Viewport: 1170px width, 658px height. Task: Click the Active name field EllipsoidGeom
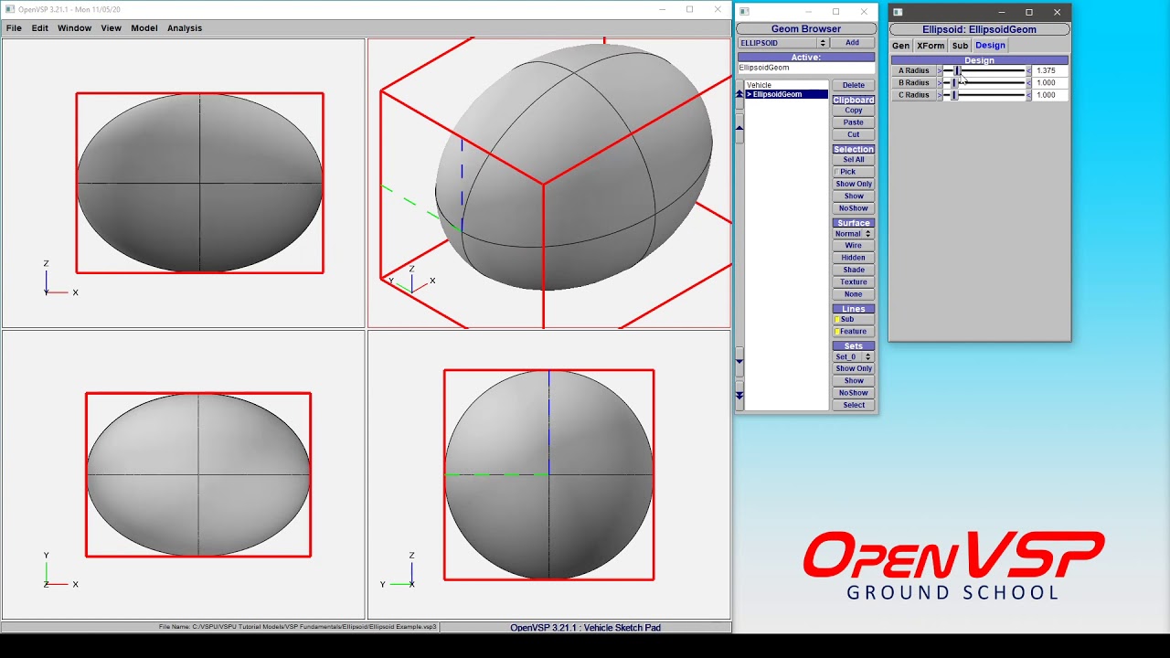pos(805,69)
